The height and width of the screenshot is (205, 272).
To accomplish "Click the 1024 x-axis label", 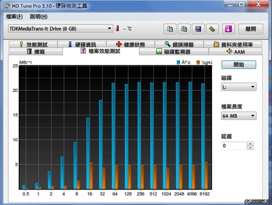I will (x=166, y=194).
